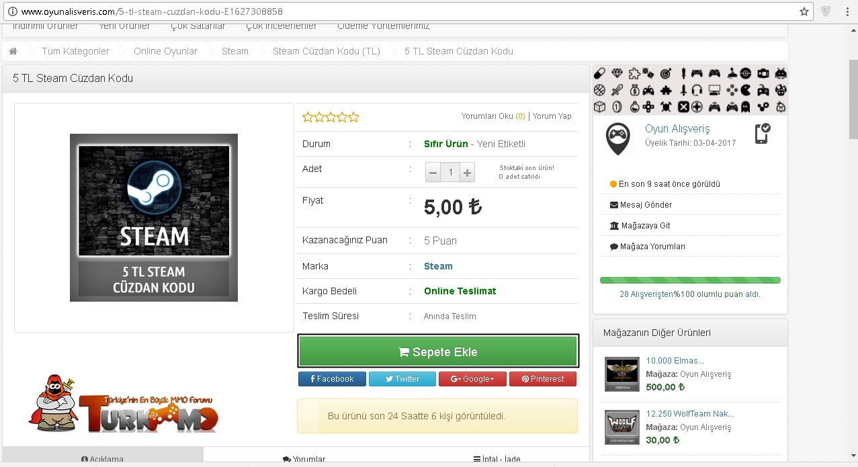Click the 5,00 ₺ price text
The width and height of the screenshot is (858, 467).
[453, 208]
